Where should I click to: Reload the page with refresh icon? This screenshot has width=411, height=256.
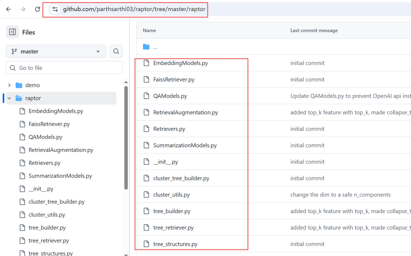point(37,9)
